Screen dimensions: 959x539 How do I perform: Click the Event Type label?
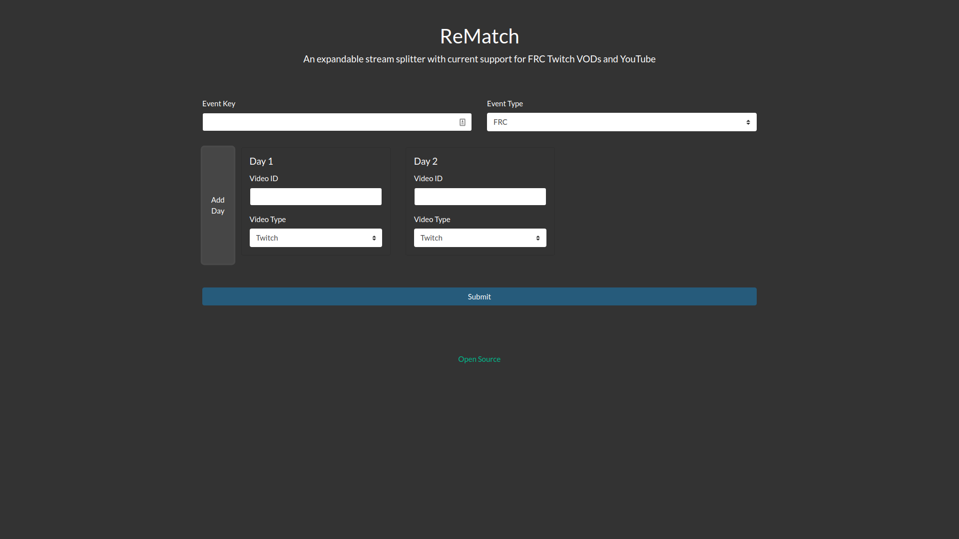[505, 104]
